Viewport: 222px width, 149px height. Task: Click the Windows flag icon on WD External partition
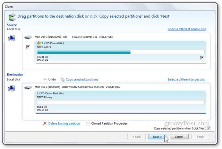39,43
